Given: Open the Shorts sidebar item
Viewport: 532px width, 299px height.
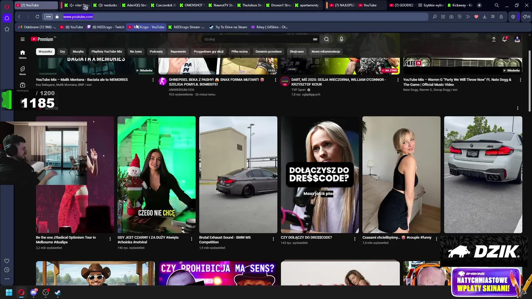Looking at the screenshot, I should (x=22, y=71).
